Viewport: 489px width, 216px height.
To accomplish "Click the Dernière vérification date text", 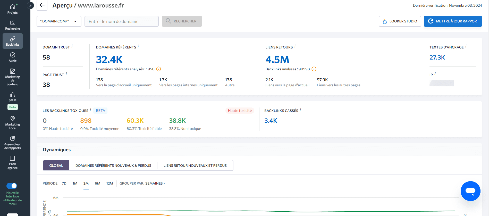I will pyautogui.click(x=447, y=5).
